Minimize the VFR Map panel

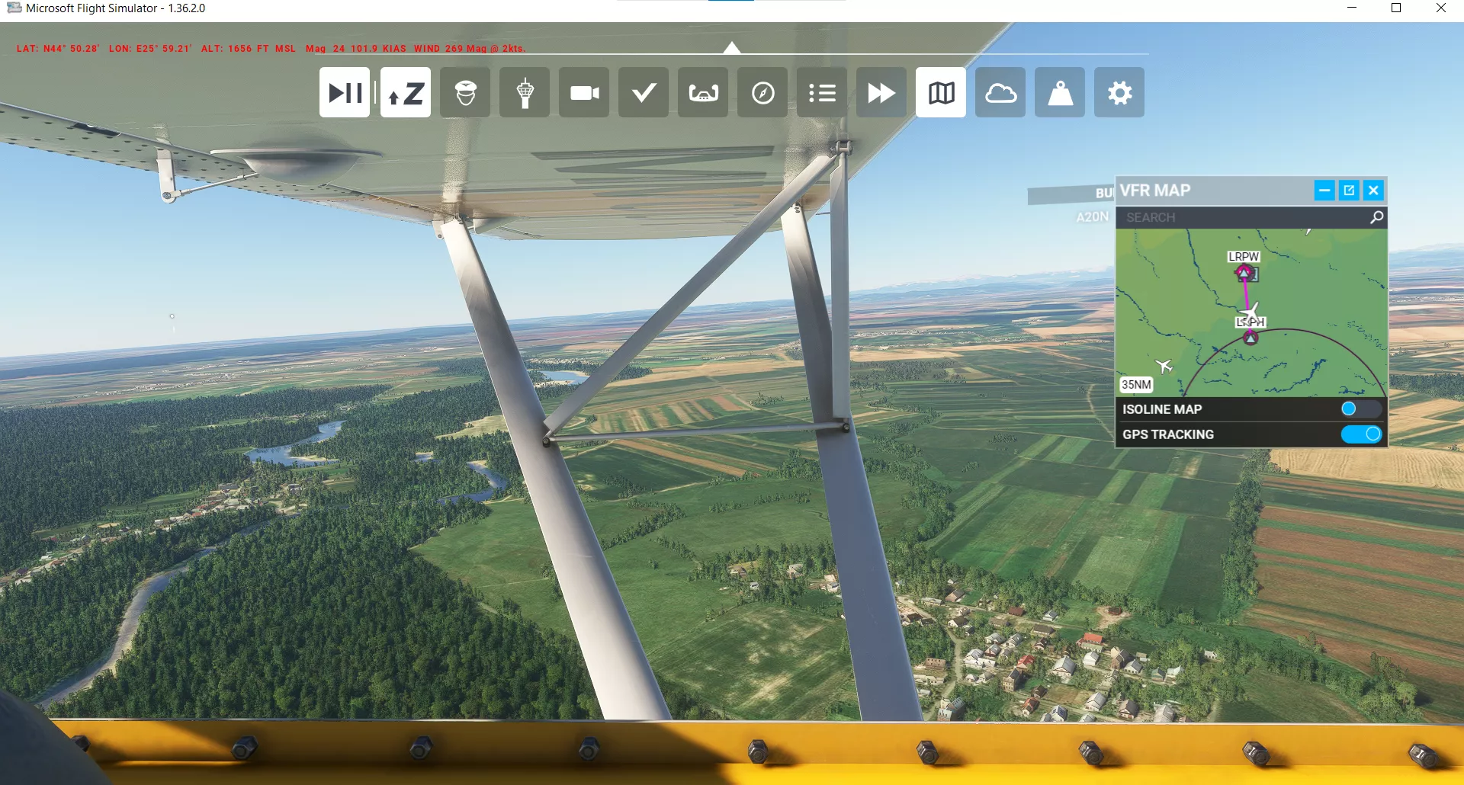pos(1324,191)
